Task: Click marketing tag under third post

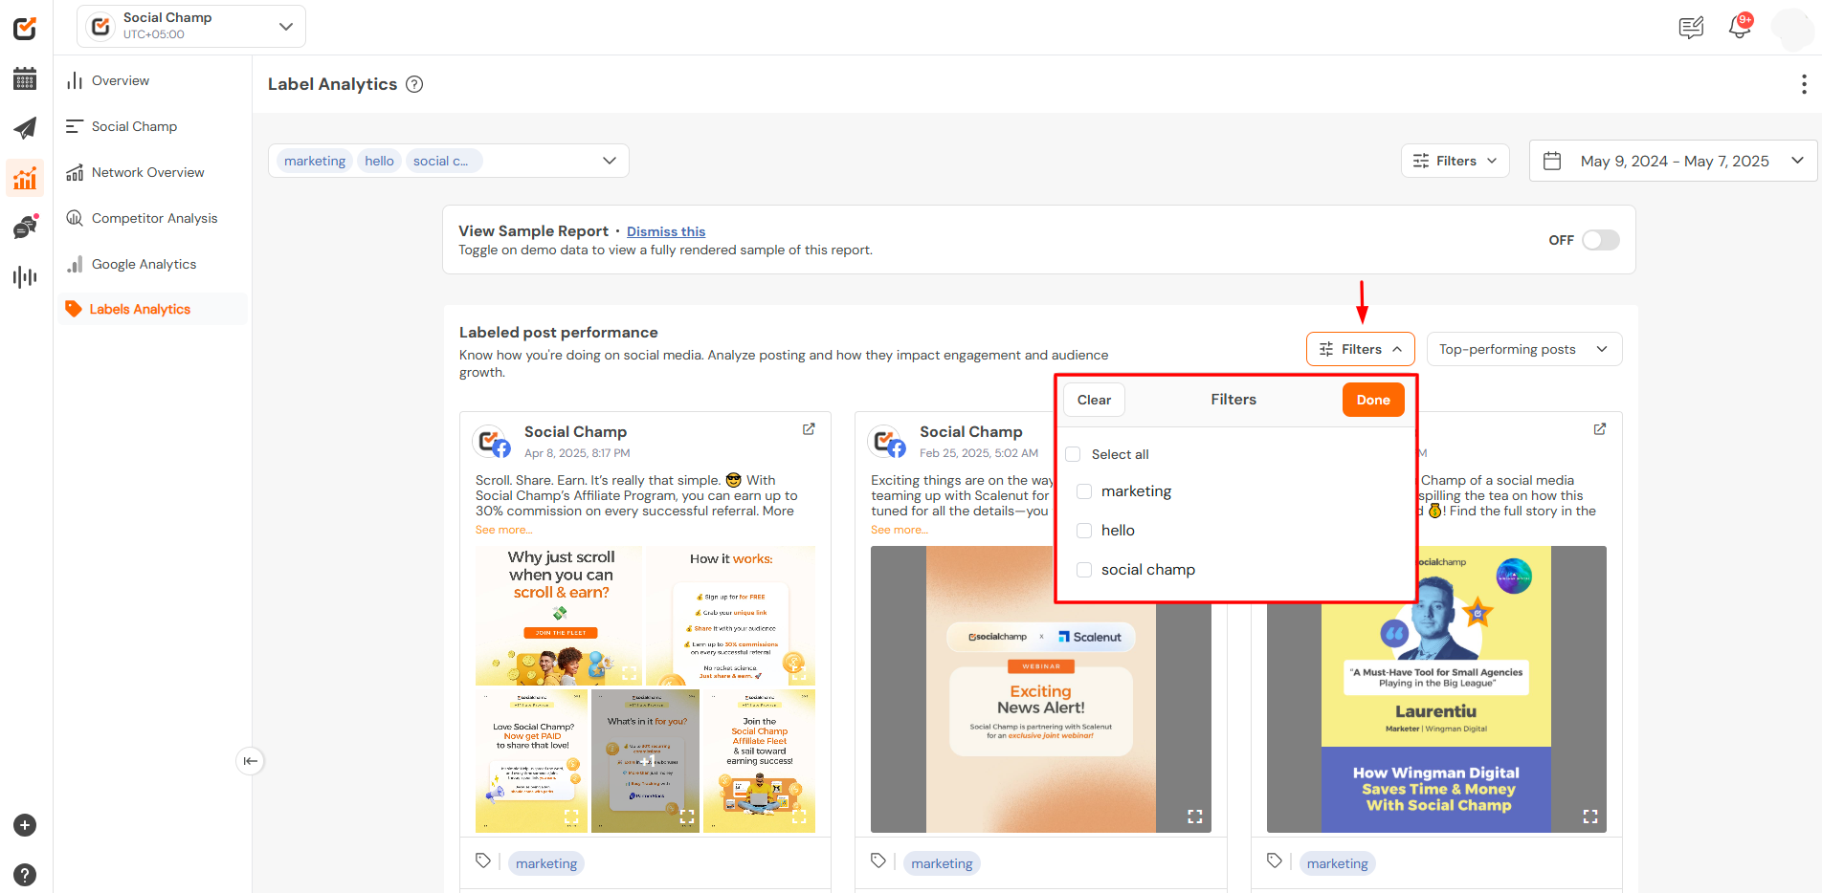Action: [x=1337, y=863]
